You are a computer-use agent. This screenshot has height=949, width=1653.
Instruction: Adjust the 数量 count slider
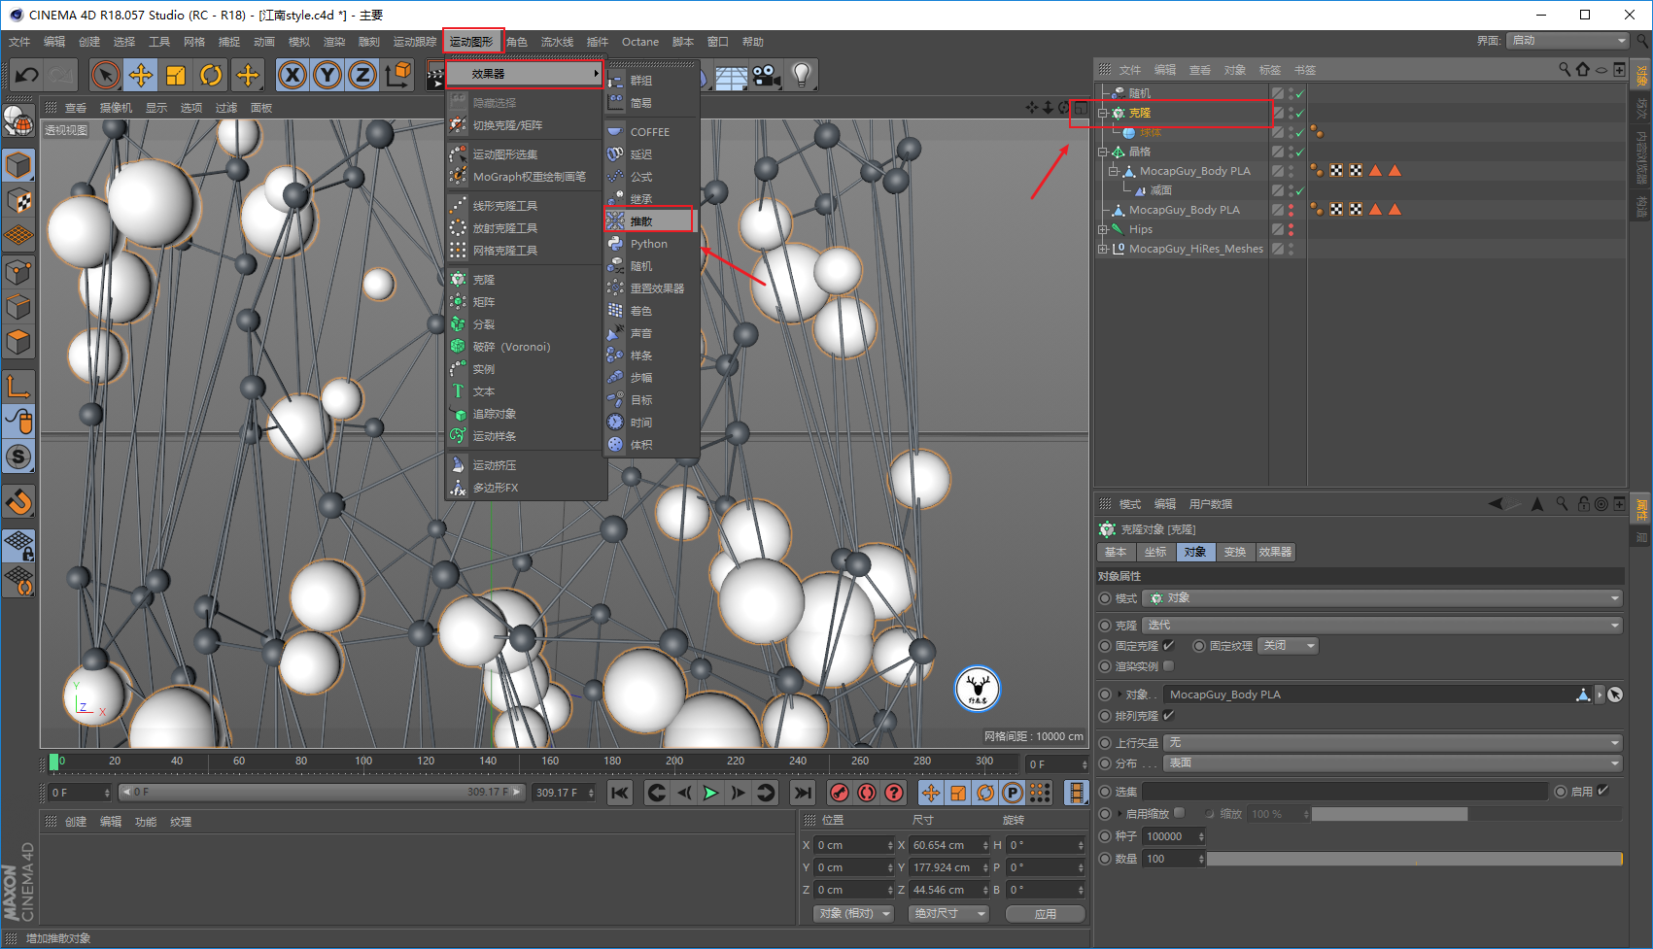pyautogui.click(x=1415, y=859)
